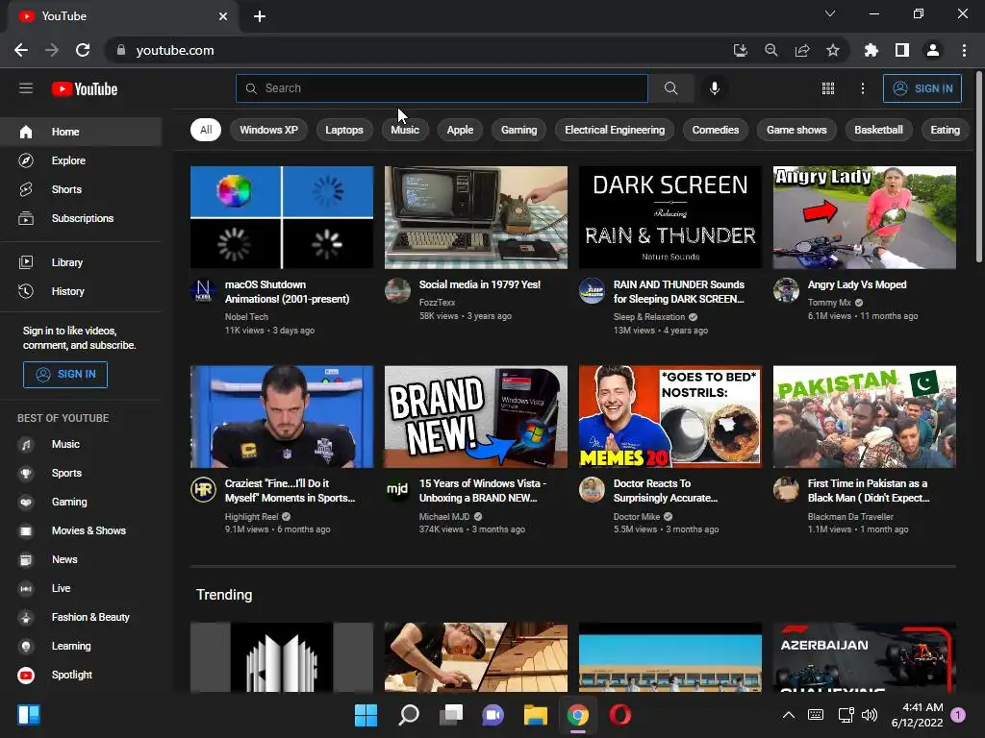Bookmark this page with star icon
This screenshot has width=985, height=738.
click(x=833, y=50)
